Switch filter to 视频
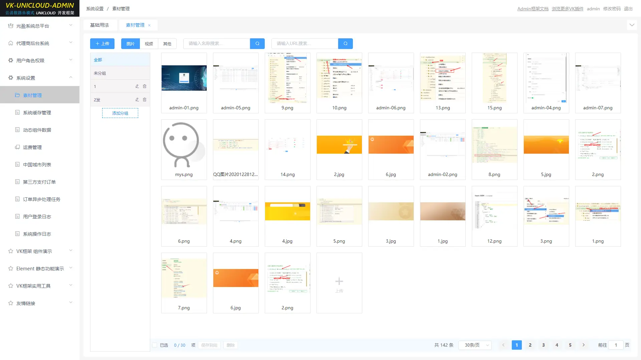641x360 pixels. [x=149, y=44]
